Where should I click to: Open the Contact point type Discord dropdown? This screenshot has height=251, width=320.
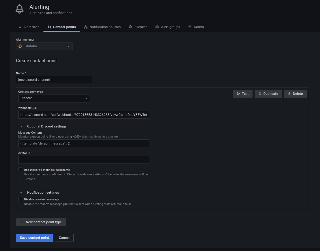(54, 98)
